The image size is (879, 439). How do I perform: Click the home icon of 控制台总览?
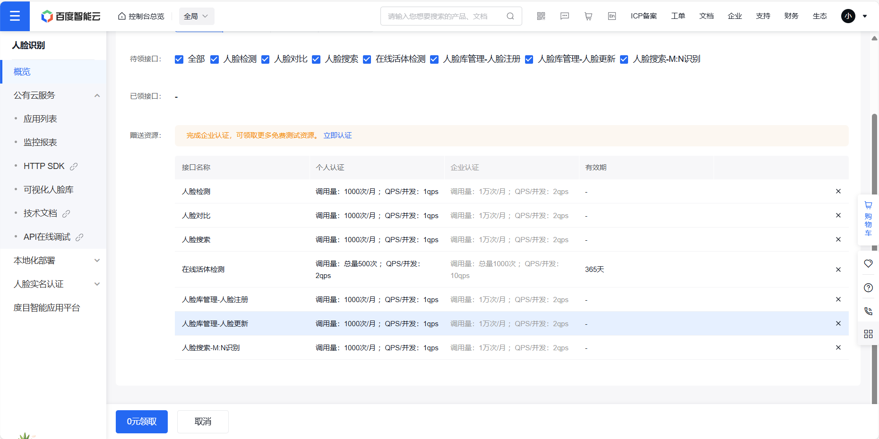tap(122, 16)
